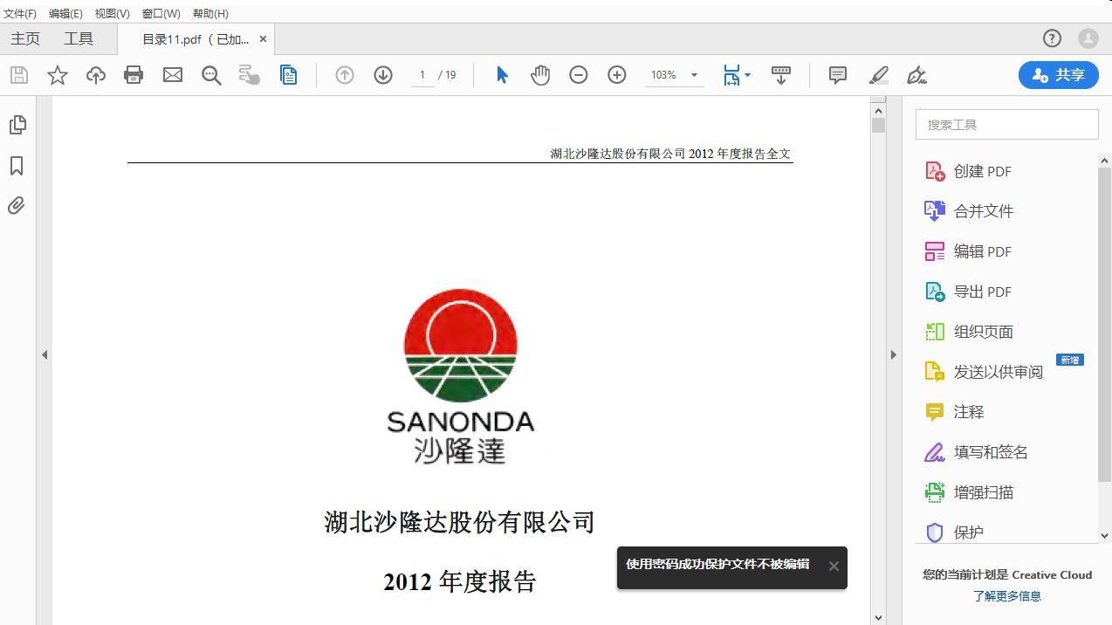Click the highlighted document properties icon
The width and height of the screenshot is (1112, 625).
289,75
